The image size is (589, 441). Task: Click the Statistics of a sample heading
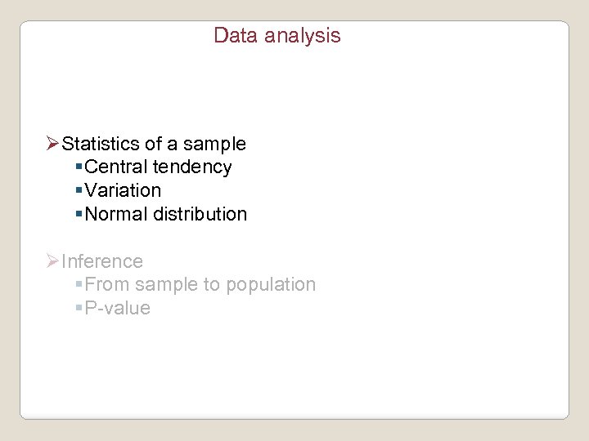click(x=154, y=145)
